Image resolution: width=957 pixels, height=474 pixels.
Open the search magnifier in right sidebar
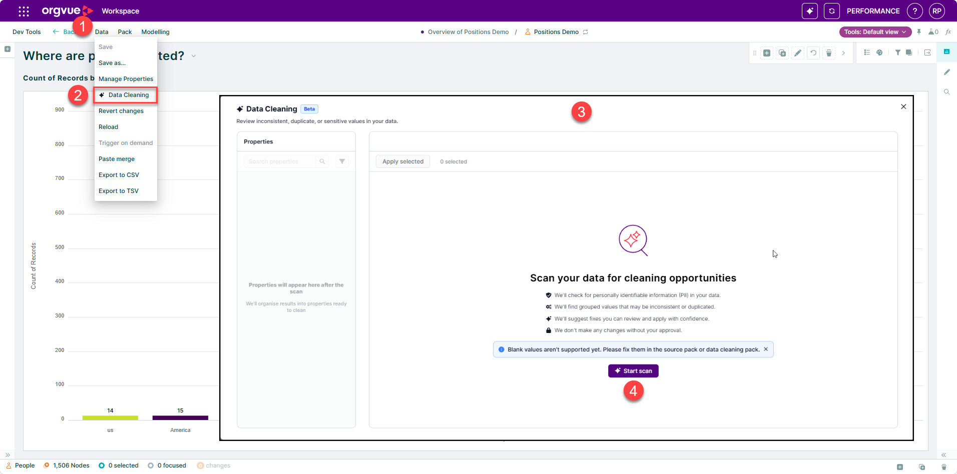946,92
